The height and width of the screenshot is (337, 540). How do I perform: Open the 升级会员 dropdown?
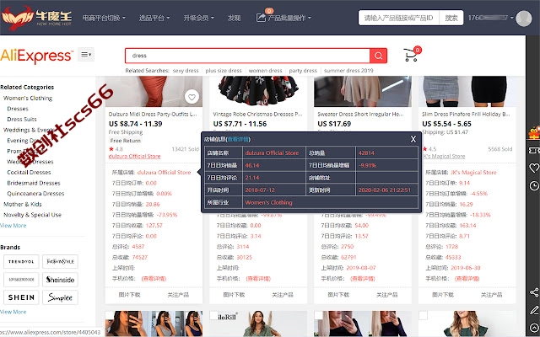tap(198, 18)
